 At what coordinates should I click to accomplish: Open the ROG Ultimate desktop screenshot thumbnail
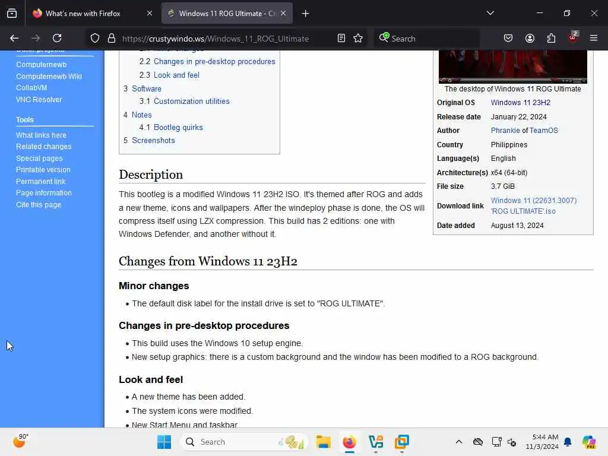pyautogui.click(x=512, y=66)
